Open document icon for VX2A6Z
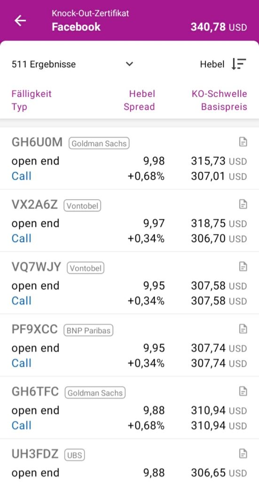 (243, 204)
